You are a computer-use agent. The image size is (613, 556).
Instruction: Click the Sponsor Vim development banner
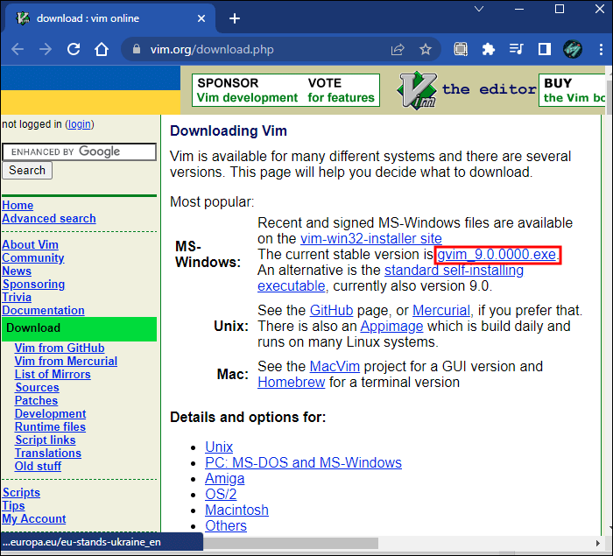click(247, 90)
